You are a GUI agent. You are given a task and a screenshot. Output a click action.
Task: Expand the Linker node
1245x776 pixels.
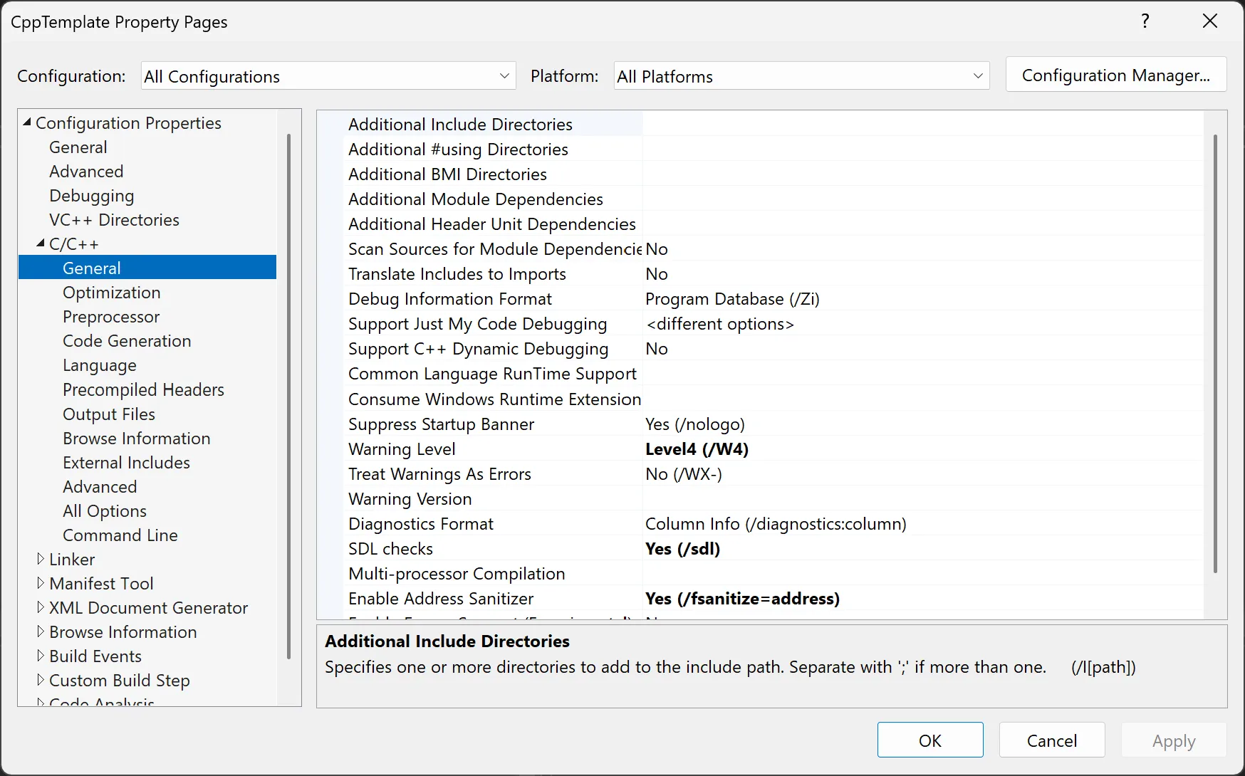(41, 560)
